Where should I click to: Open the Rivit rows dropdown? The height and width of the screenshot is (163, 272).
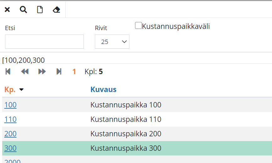tap(112, 42)
